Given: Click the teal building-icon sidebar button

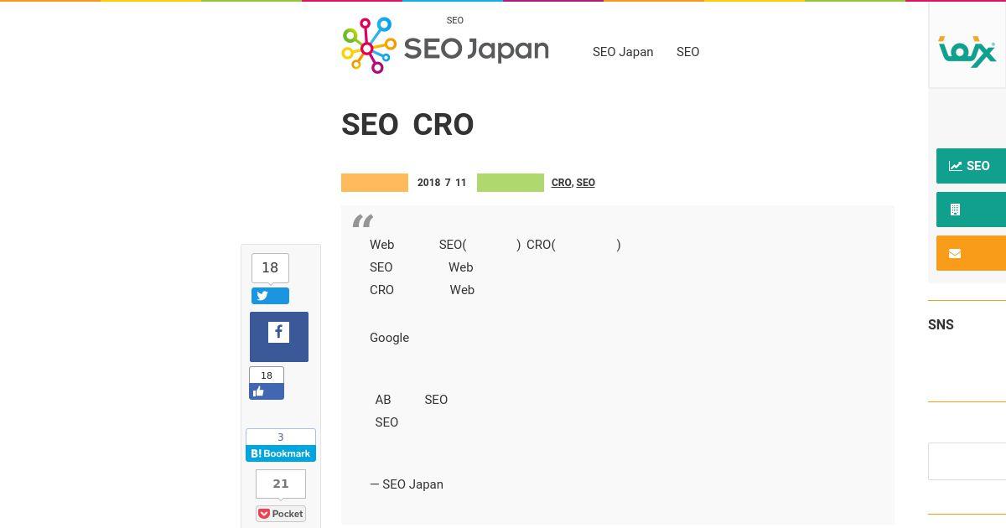Looking at the screenshot, I should click(971, 210).
